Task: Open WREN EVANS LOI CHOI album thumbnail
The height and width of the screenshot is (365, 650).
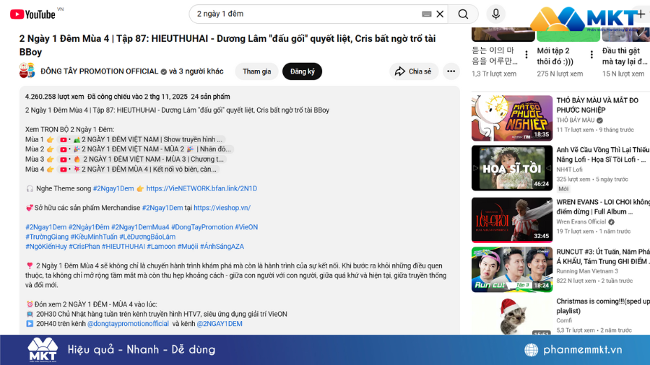Action: (512, 220)
